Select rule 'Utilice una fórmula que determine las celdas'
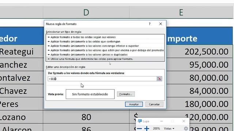 (x=105, y=59)
